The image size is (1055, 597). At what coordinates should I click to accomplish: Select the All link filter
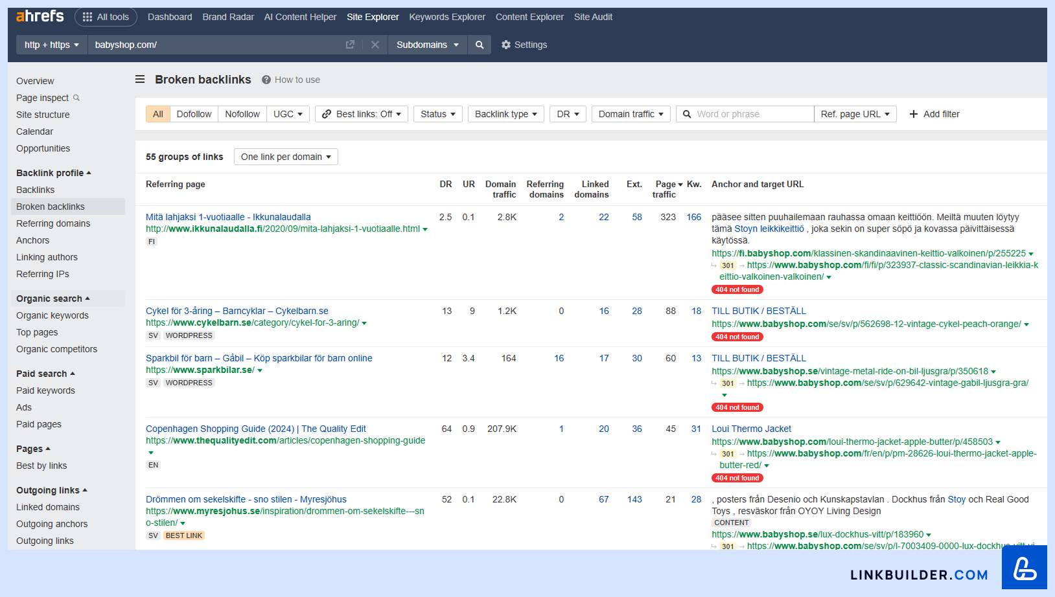point(158,114)
